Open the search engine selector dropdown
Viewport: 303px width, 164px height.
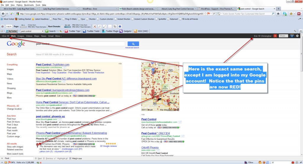(219, 14)
